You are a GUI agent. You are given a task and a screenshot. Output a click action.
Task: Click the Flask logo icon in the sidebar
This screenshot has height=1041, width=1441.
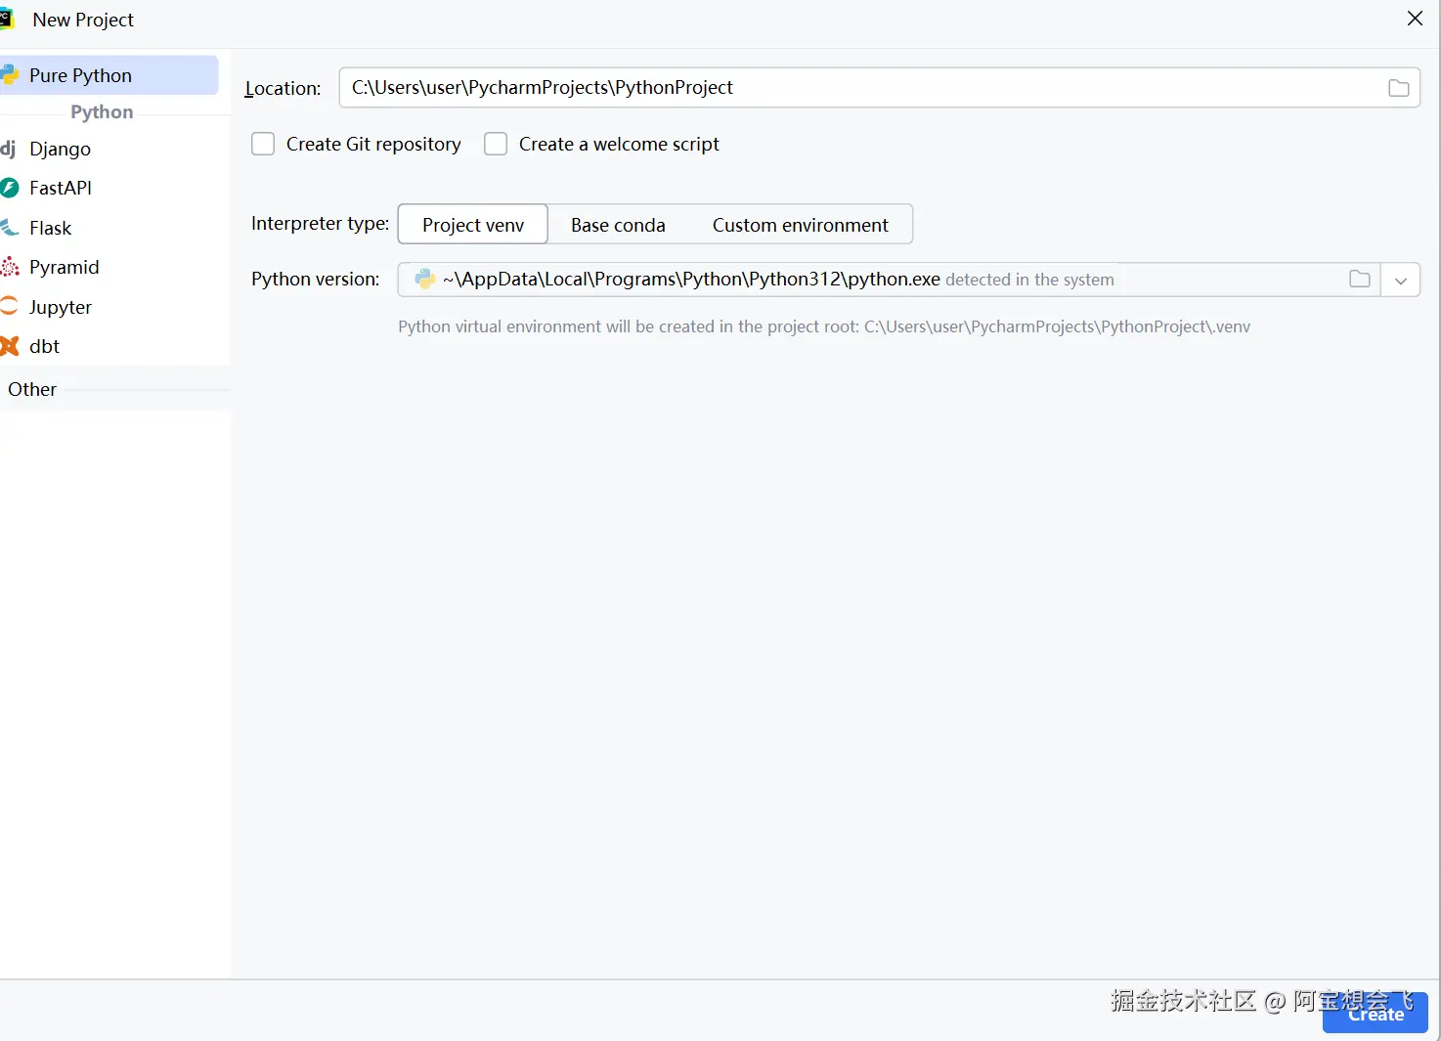9,228
